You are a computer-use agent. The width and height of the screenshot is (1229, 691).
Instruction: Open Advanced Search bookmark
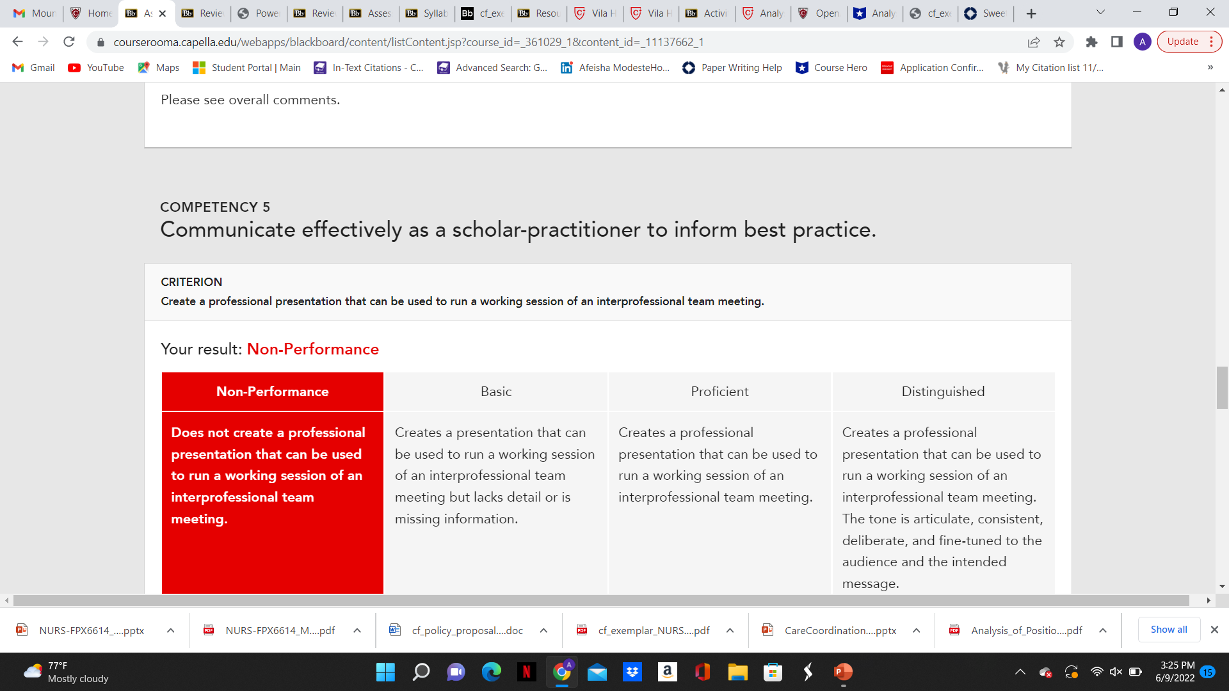pyautogui.click(x=492, y=68)
